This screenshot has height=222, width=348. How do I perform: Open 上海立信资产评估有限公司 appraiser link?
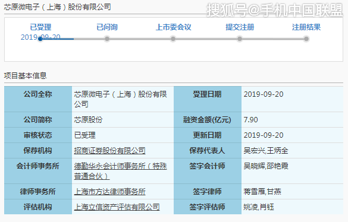117,207
